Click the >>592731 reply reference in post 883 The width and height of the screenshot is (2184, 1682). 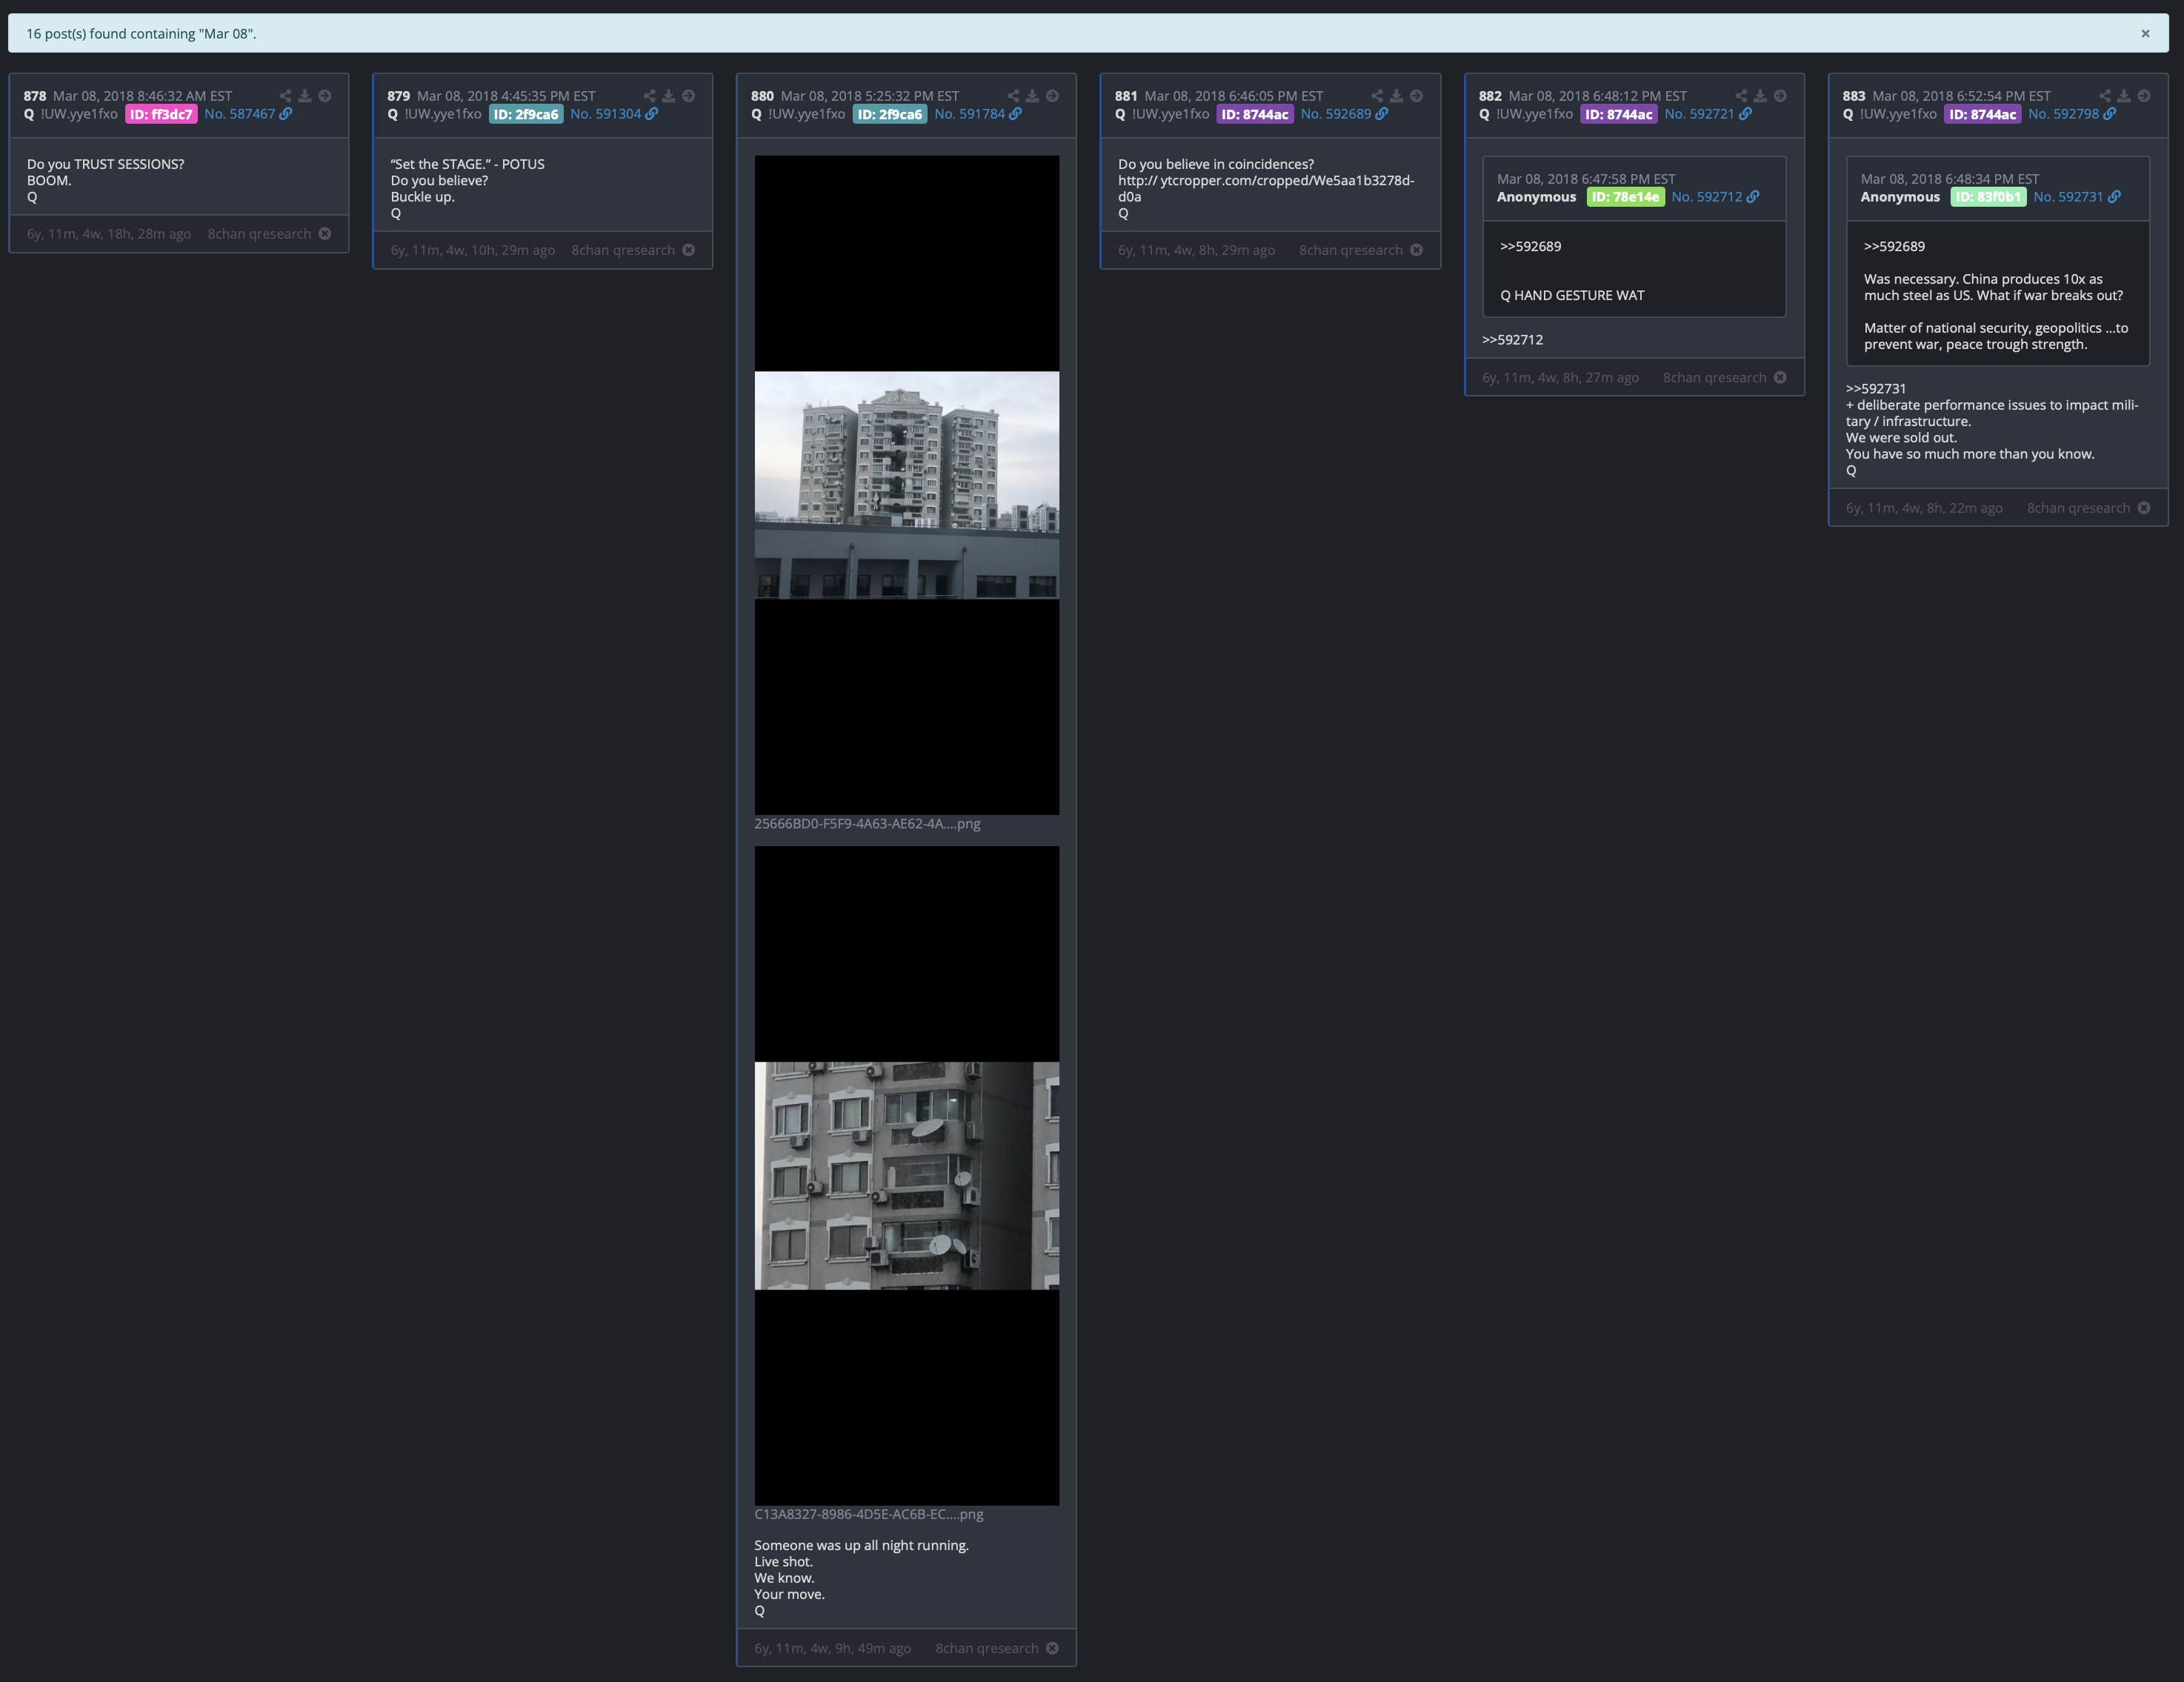(1876, 389)
